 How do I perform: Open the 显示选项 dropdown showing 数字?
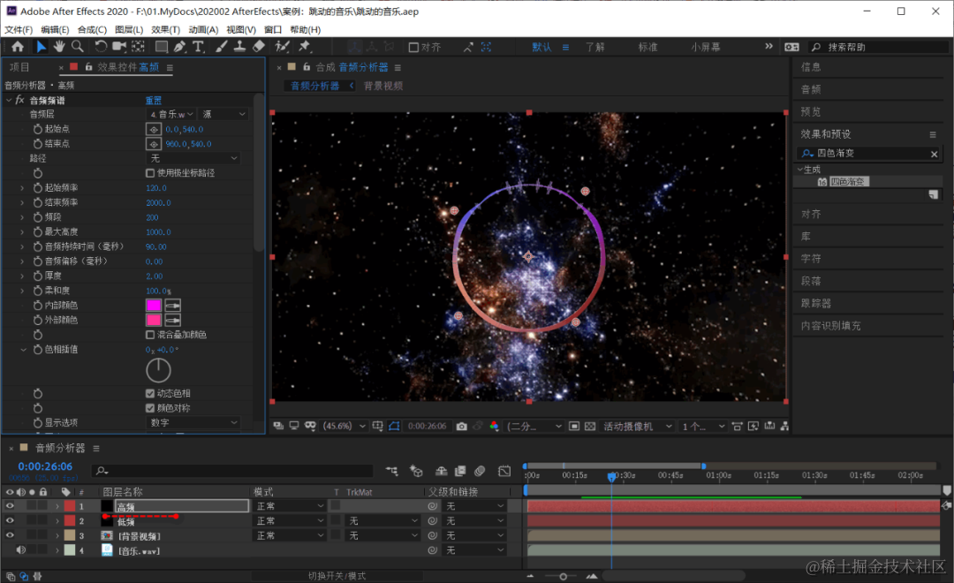coord(193,423)
